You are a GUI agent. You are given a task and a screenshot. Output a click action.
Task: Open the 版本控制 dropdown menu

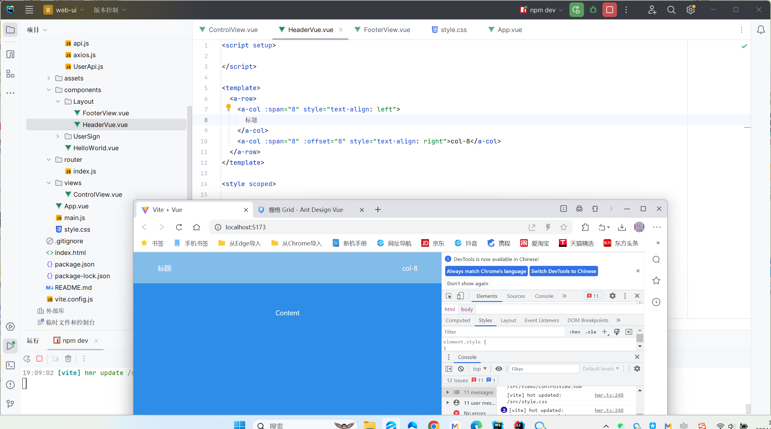pyautogui.click(x=110, y=10)
